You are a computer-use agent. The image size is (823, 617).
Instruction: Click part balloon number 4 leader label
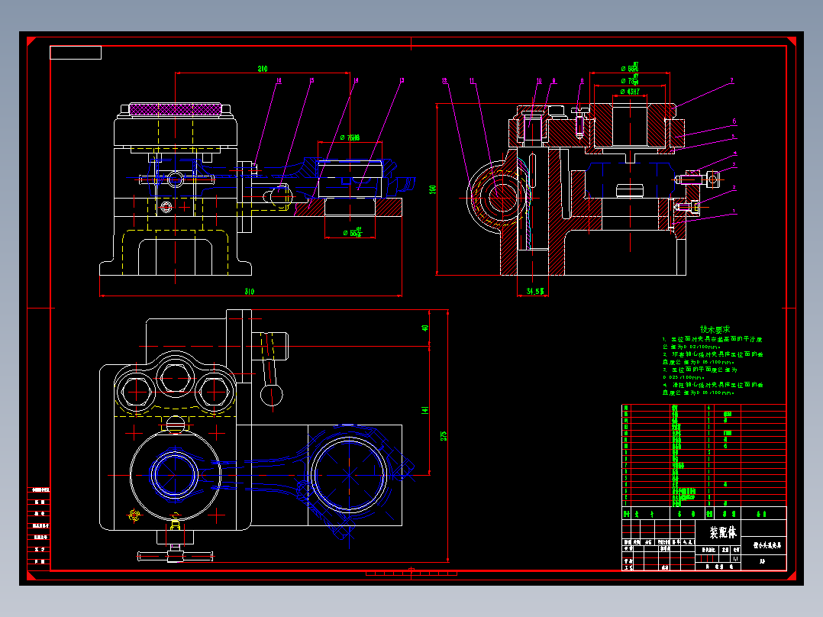[734, 153]
